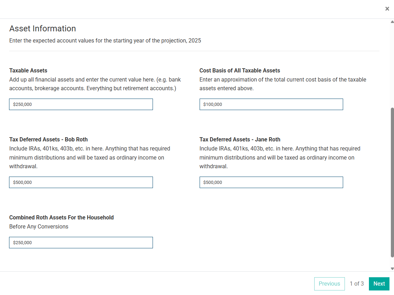Click the Taxable Assets label
394x295 pixels.
28,70
